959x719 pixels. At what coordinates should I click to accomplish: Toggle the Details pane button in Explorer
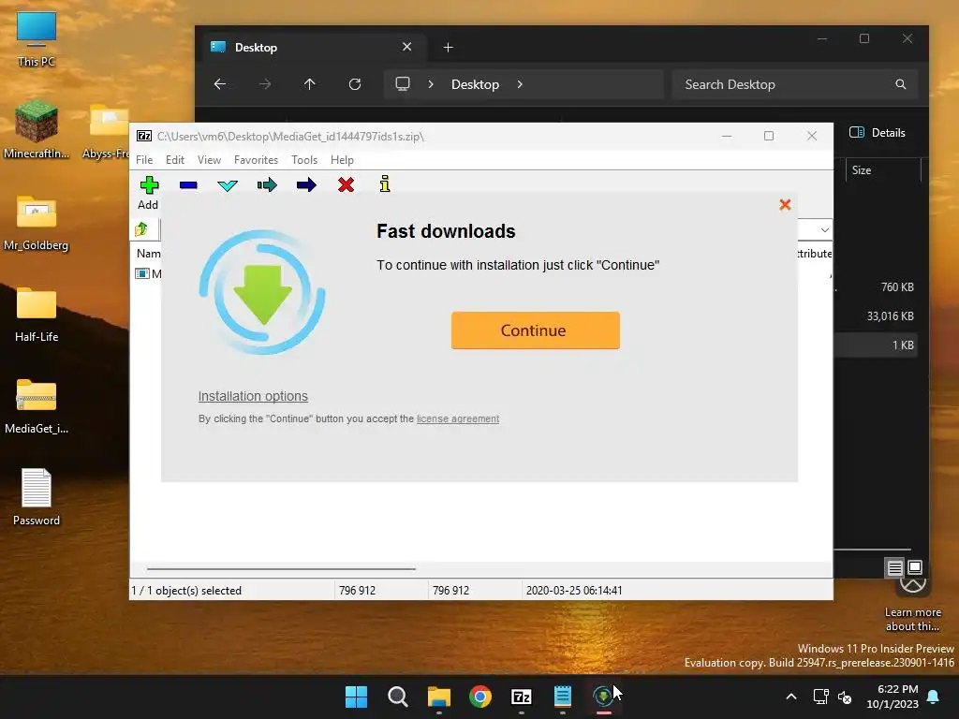point(877,133)
